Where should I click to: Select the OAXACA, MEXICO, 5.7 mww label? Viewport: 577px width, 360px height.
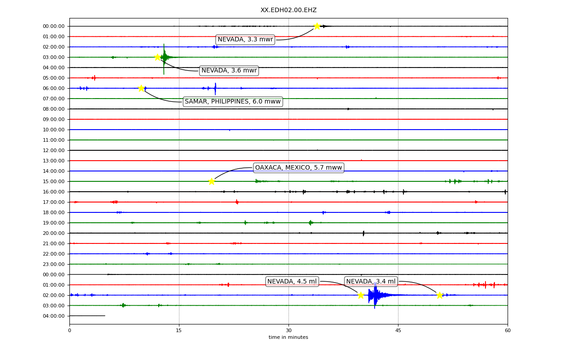pos(298,168)
